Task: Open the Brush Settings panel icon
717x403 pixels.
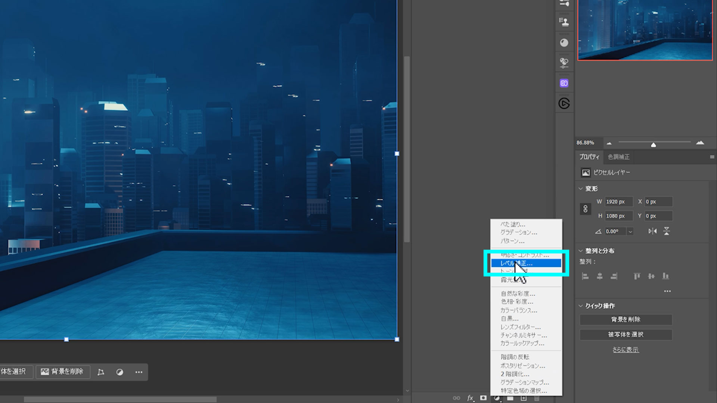Action: click(564, 3)
